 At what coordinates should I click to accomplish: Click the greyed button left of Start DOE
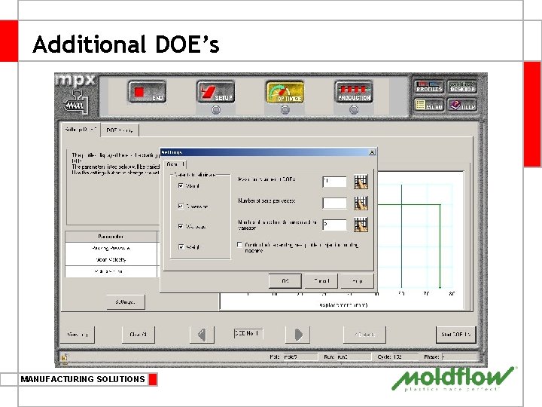click(364, 335)
